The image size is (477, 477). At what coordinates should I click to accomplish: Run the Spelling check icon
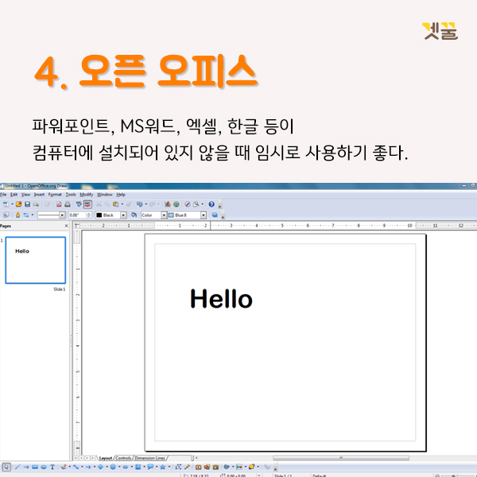79,204
